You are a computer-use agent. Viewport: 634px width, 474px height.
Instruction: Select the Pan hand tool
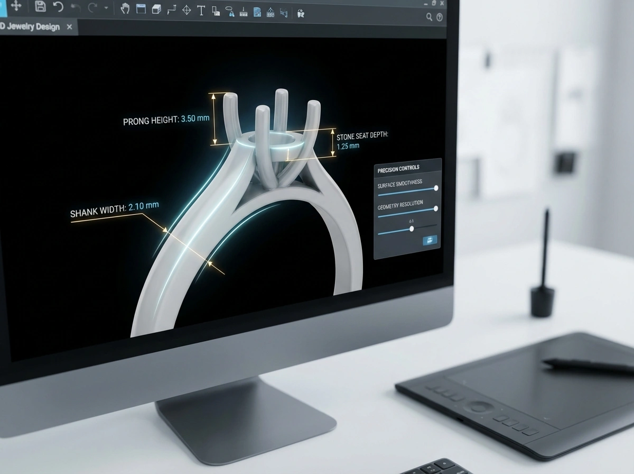click(125, 8)
